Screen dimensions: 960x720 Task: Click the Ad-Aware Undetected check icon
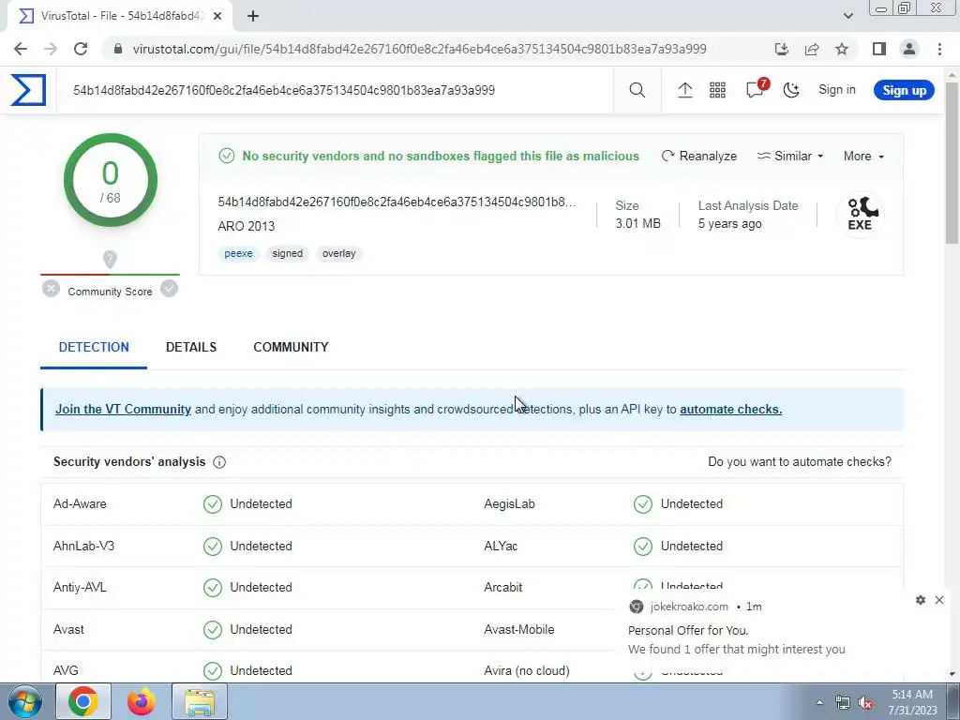pyautogui.click(x=213, y=503)
